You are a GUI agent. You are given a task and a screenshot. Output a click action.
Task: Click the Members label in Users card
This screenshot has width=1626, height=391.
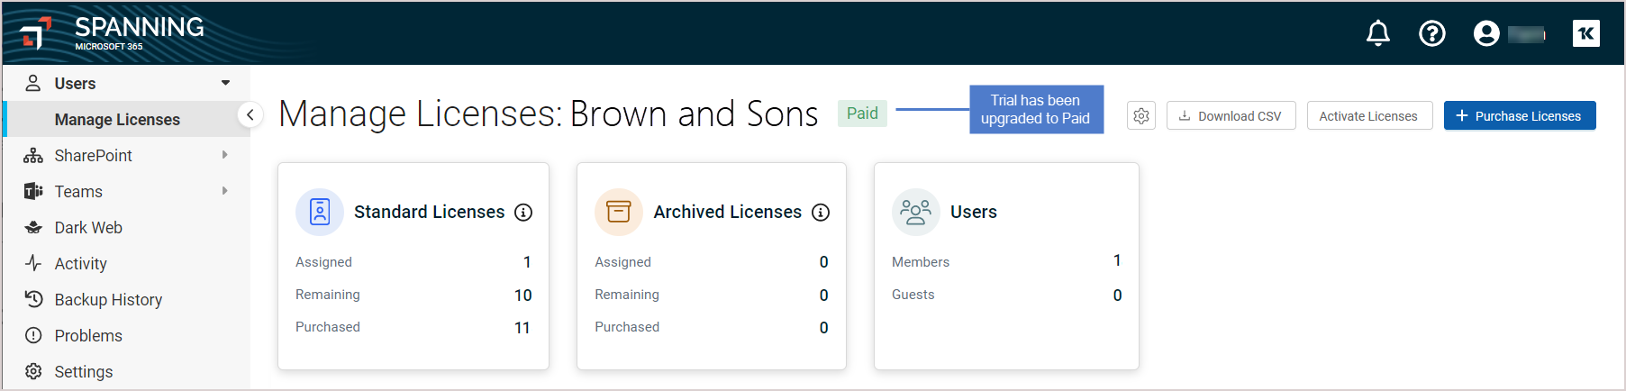[921, 262]
